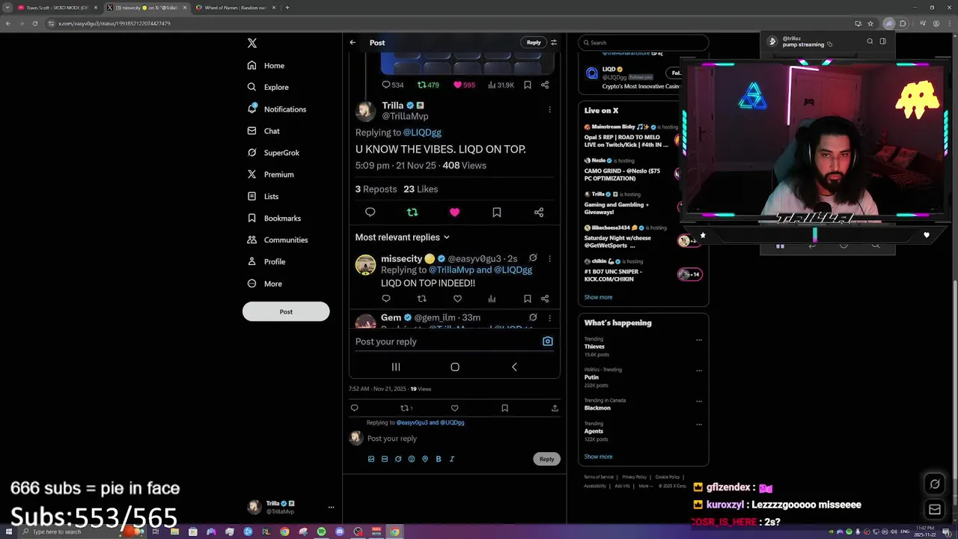
Task: Unlike Trilla's post via pink heart
Action: (454, 213)
